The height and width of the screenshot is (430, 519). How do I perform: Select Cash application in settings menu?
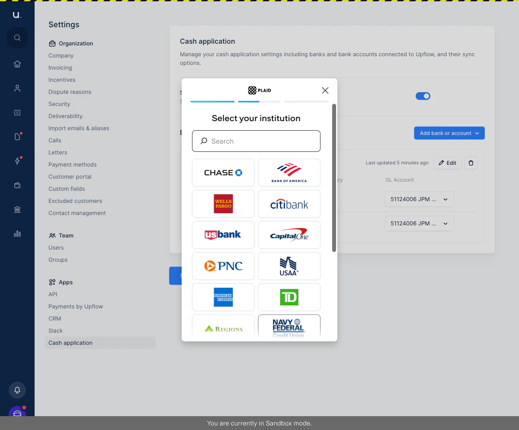(100, 343)
